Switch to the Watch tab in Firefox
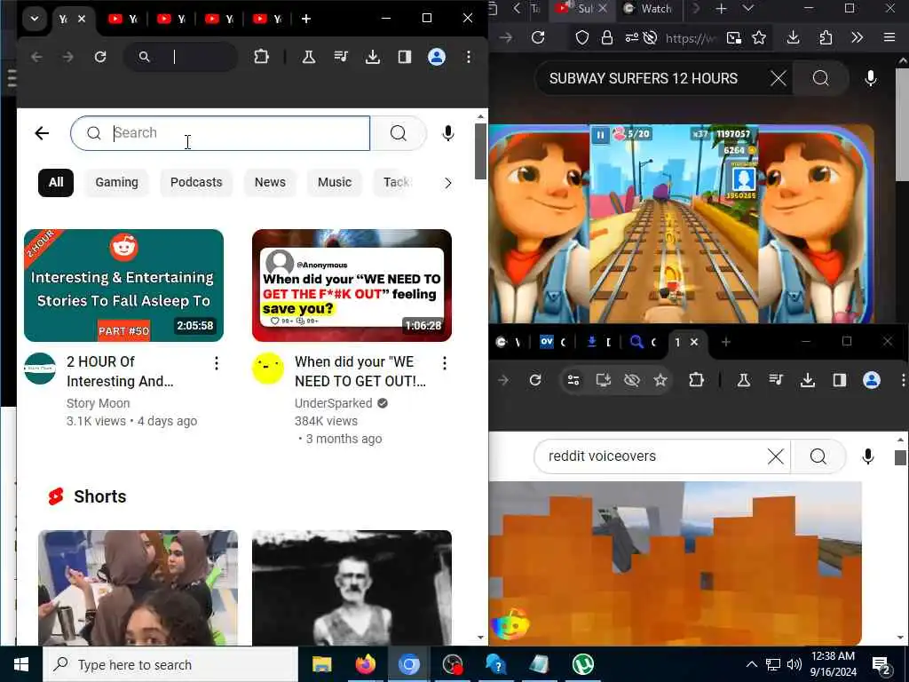 coord(649,9)
